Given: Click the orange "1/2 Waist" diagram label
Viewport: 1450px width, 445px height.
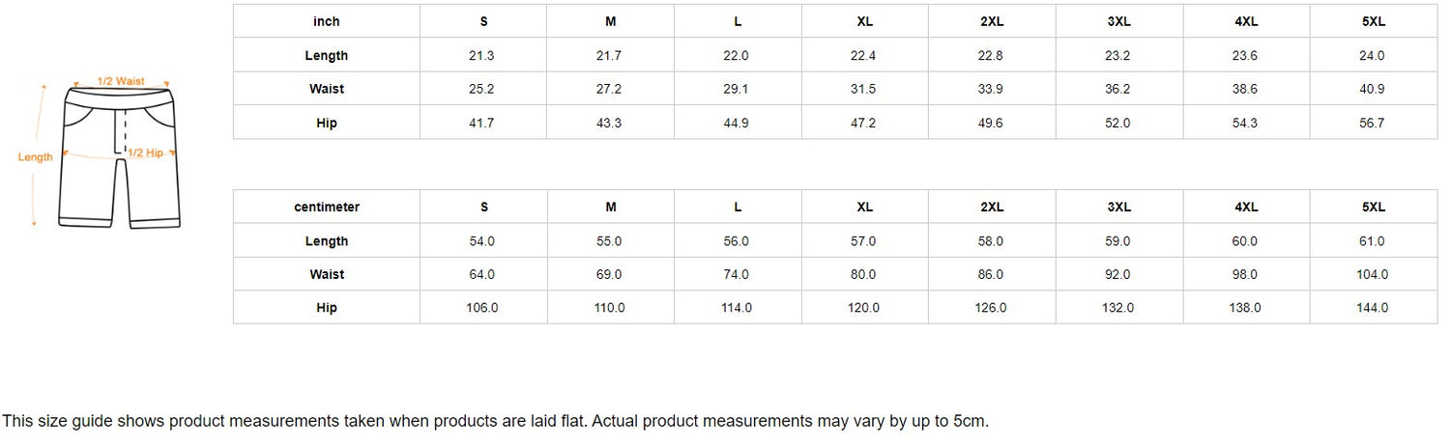Looking at the screenshot, I should [121, 81].
